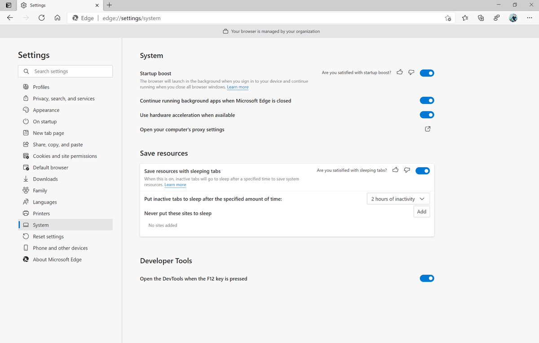Open the Learn more link about sleeping tabs
The height and width of the screenshot is (343, 539).
pyautogui.click(x=175, y=184)
